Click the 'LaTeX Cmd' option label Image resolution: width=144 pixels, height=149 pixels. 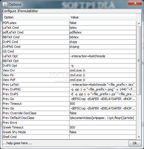coord(11,28)
